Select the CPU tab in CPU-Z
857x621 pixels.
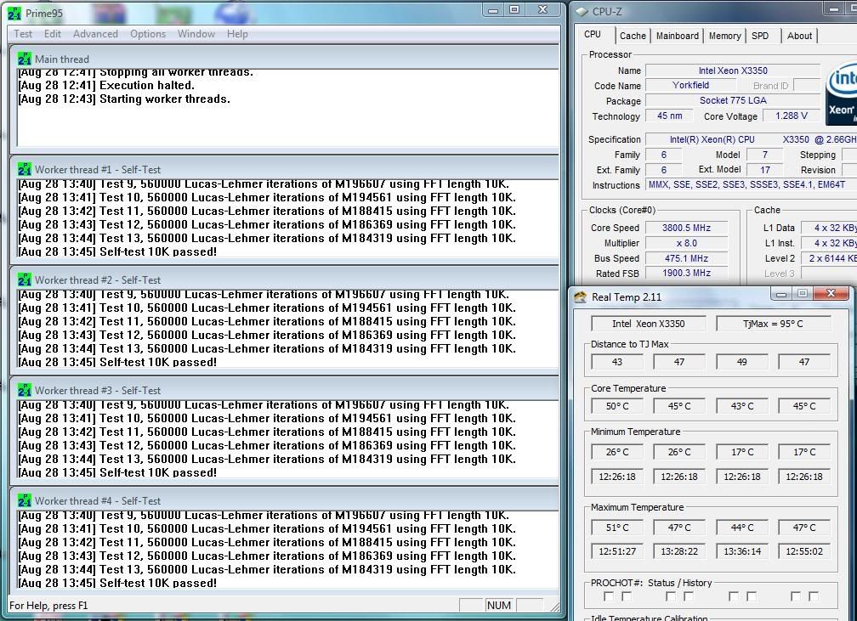593,35
